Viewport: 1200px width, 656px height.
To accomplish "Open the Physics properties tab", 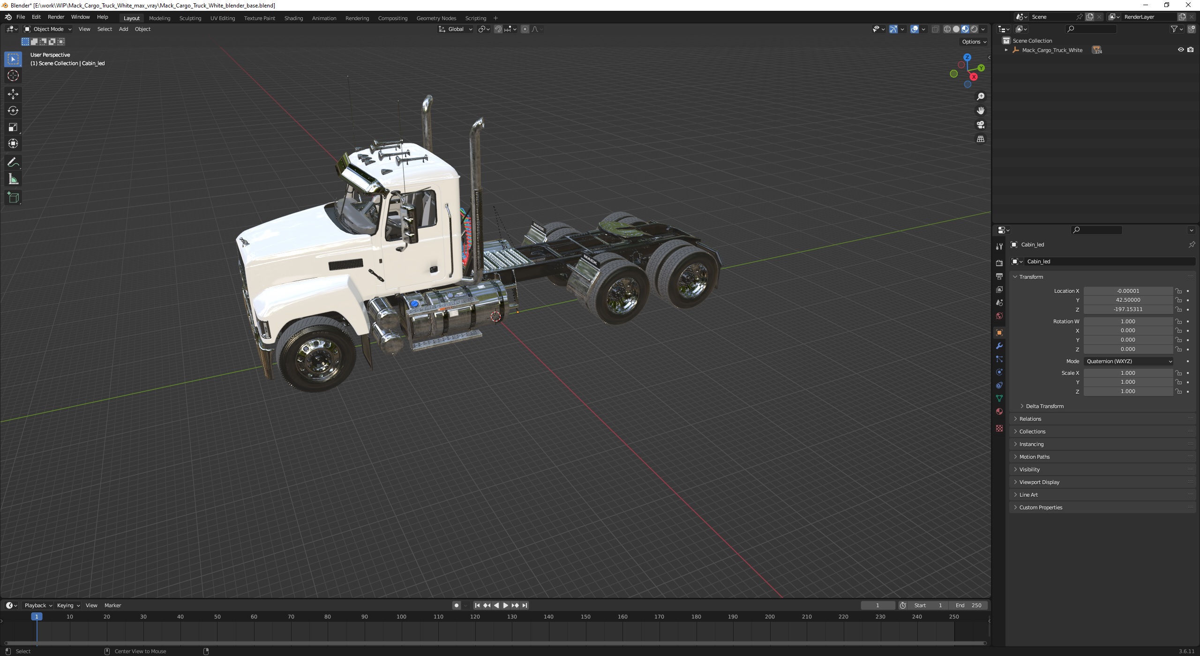I will tap(999, 372).
